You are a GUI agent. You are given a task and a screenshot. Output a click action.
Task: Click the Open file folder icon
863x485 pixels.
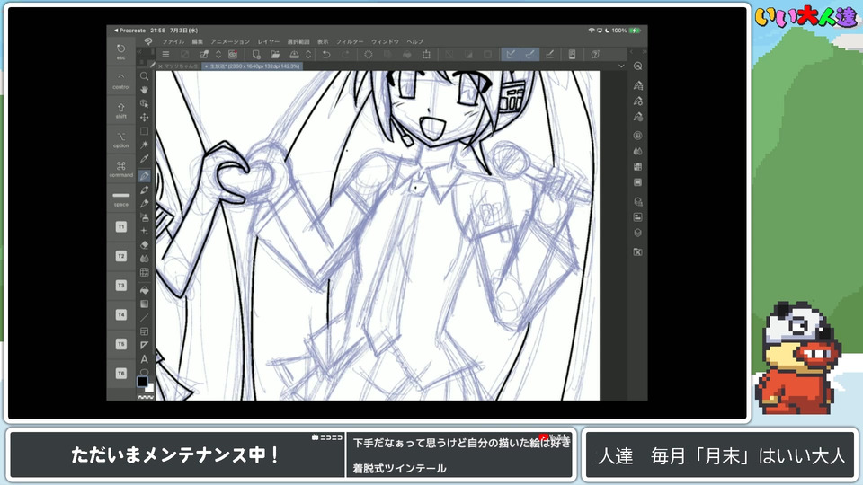[275, 55]
